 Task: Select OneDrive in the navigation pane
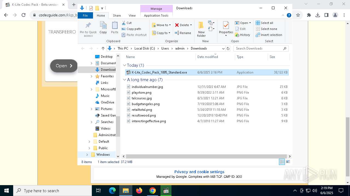105,102
